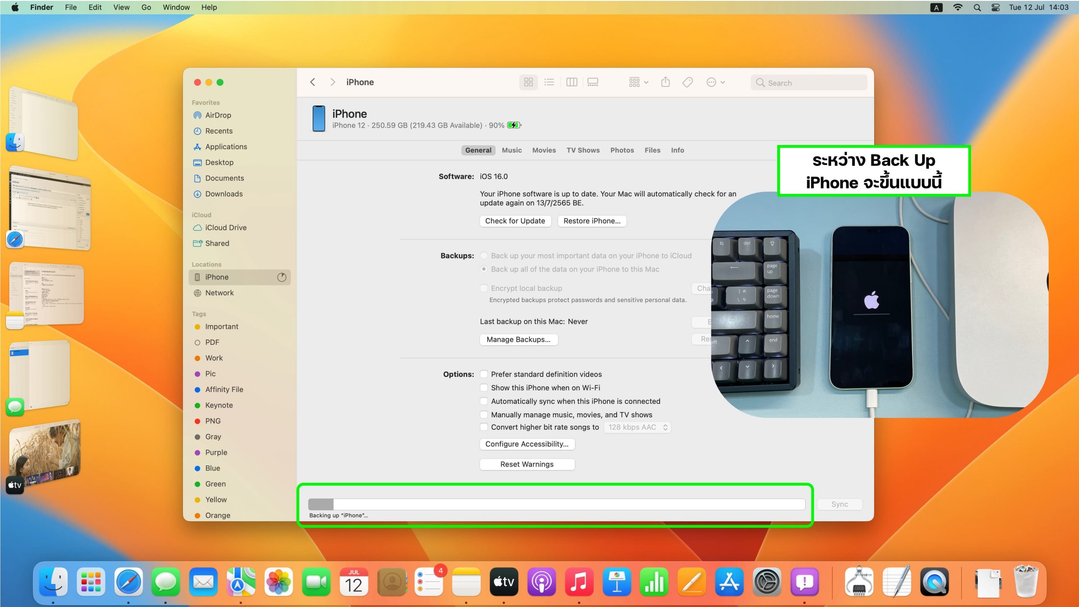Check Manually manage music, movies, and TV shows

point(484,415)
